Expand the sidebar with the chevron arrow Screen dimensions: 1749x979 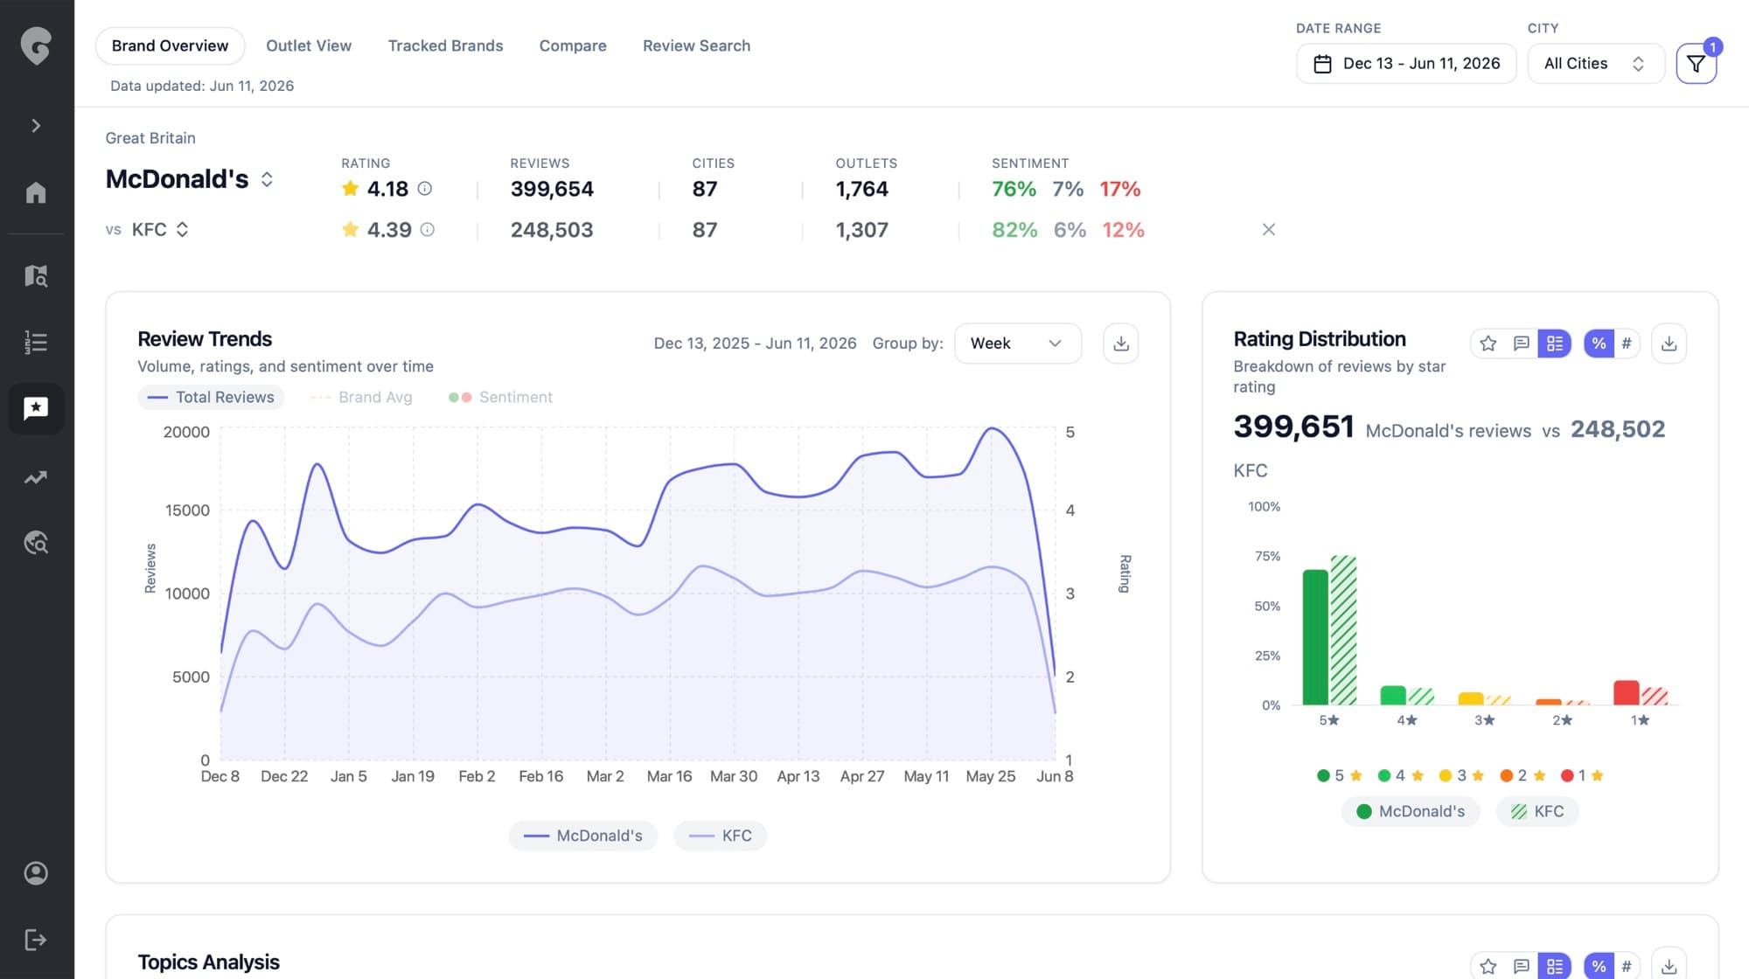point(36,126)
